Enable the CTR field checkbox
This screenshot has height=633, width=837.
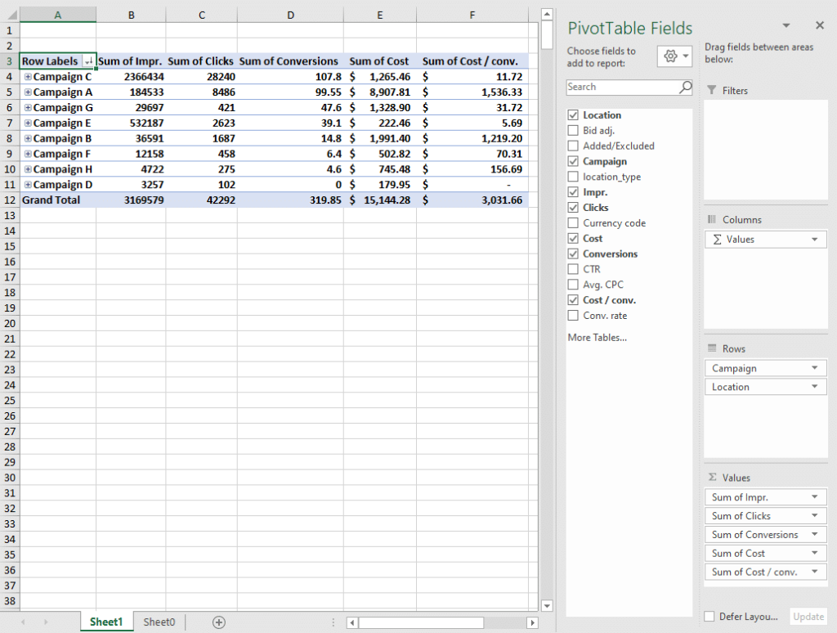tap(573, 269)
